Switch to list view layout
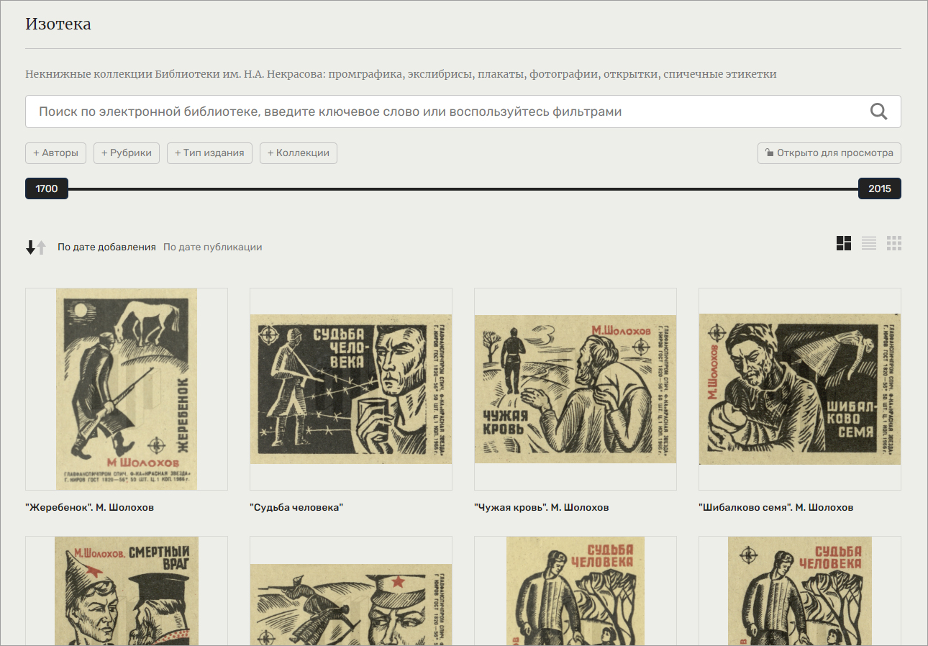 (x=869, y=243)
